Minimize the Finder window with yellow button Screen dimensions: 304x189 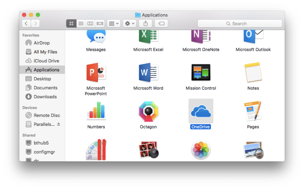pos(31,15)
